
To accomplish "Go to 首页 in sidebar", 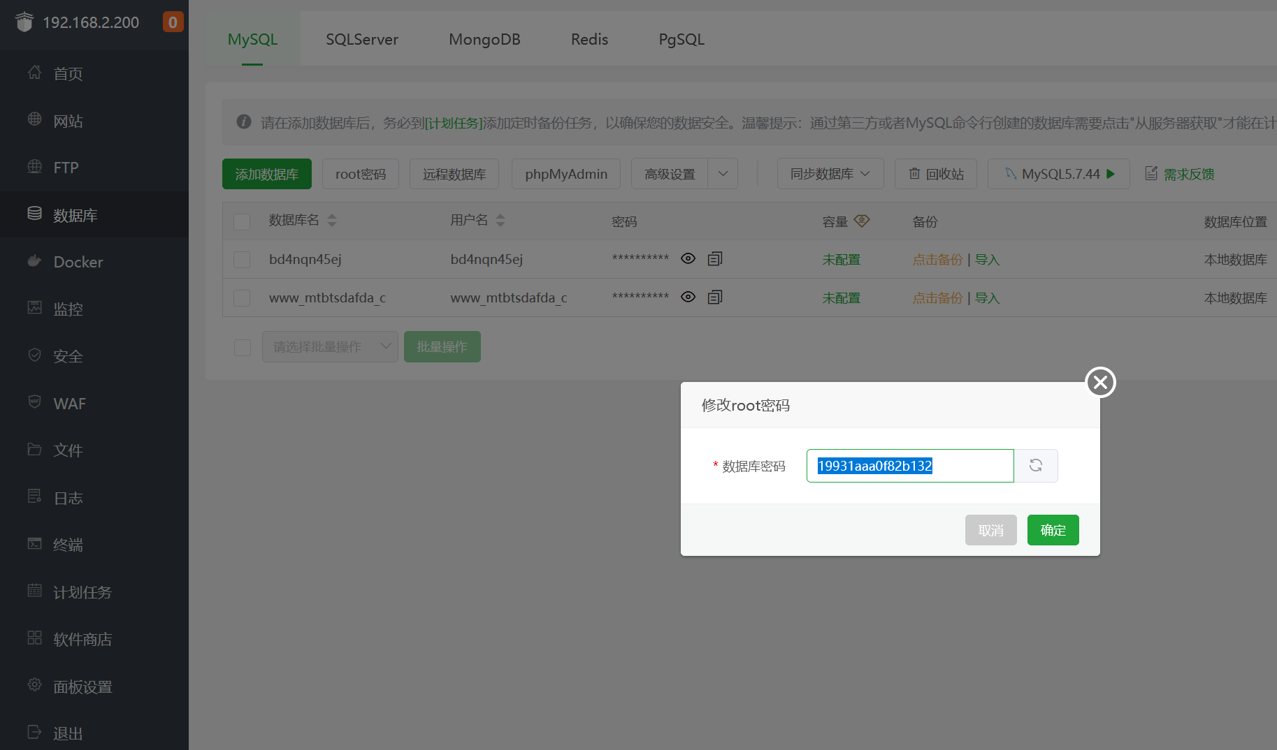I will tap(94, 73).
